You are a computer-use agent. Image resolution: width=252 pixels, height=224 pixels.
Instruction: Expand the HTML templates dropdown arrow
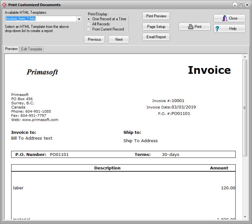[79, 19]
